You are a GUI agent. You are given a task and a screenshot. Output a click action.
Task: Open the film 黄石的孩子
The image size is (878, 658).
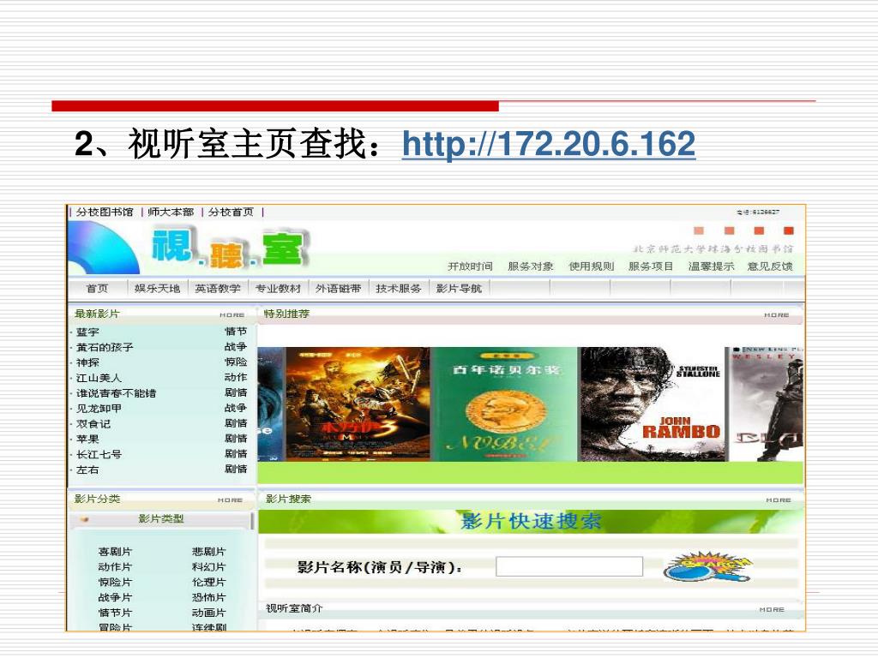point(105,347)
